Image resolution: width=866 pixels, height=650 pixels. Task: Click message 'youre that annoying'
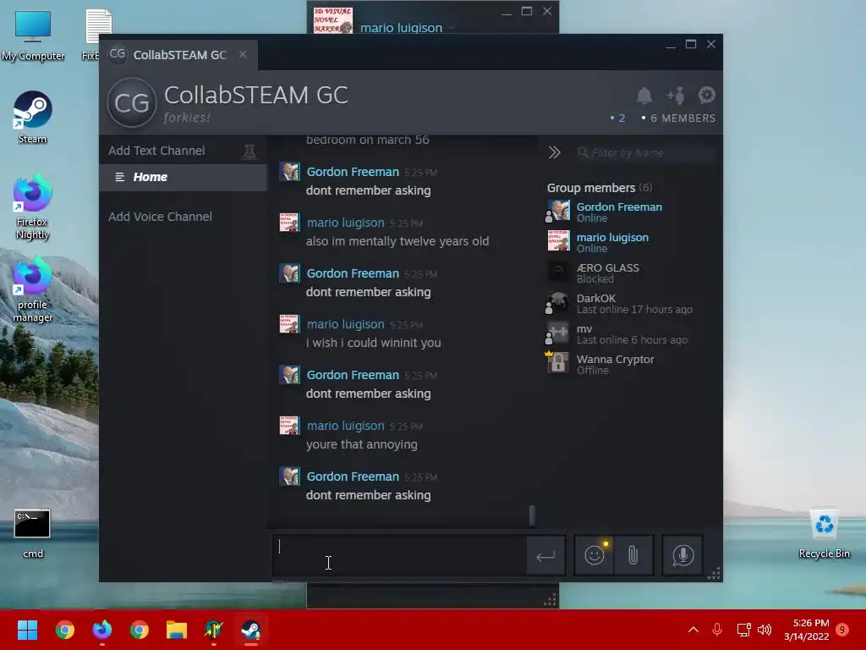click(362, 444)
